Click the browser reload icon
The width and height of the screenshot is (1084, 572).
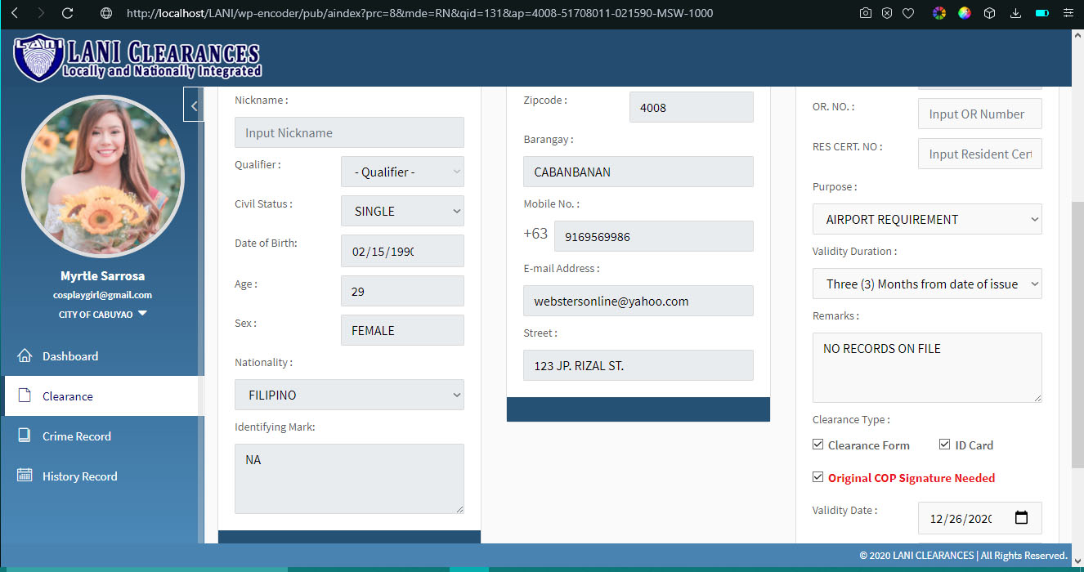(x=68, y=13)
